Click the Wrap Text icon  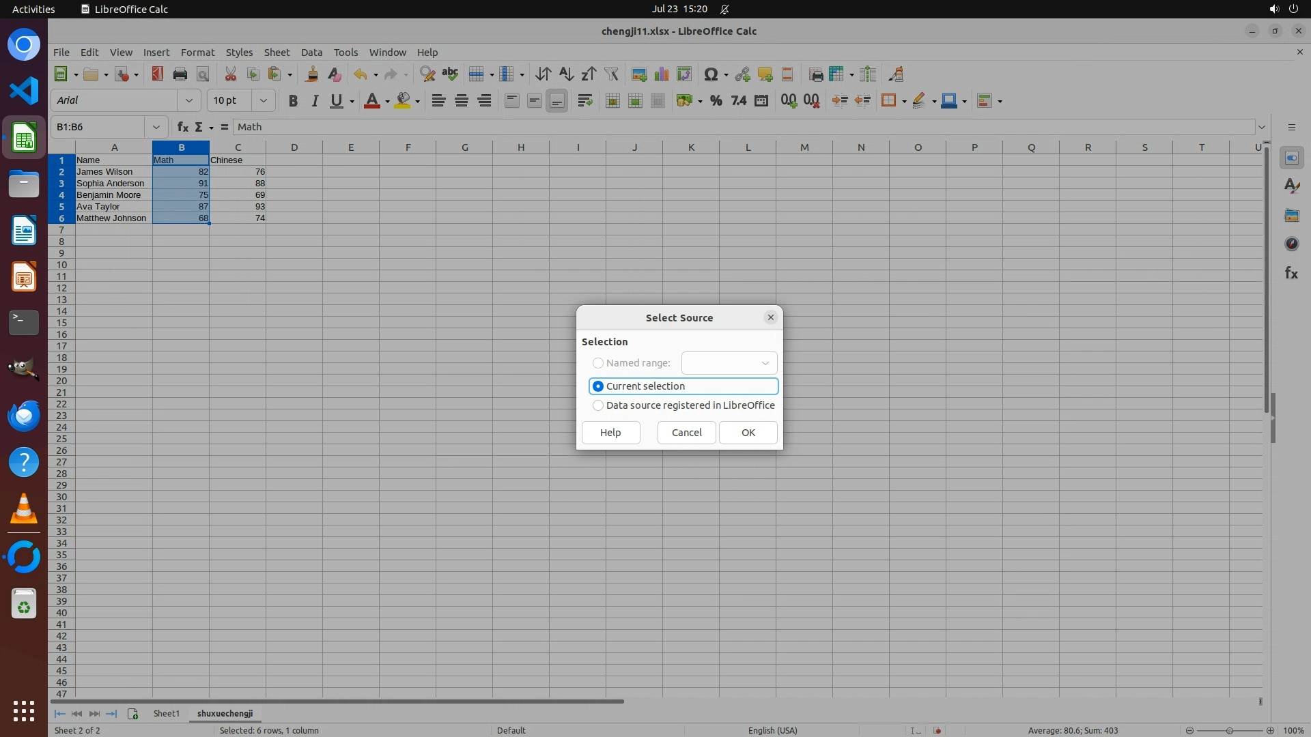coord(584,100)
